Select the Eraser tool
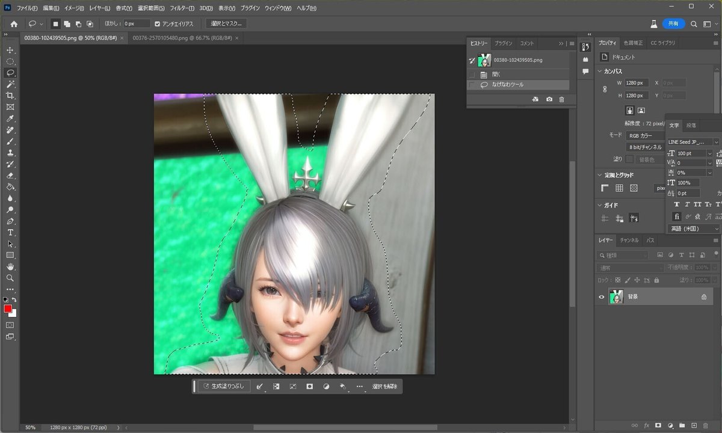Viewport: 722px width, 433px height. 10,176
